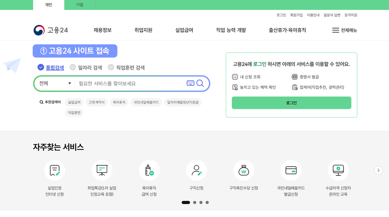Switch to the 기업 tab

coord(80,5)
